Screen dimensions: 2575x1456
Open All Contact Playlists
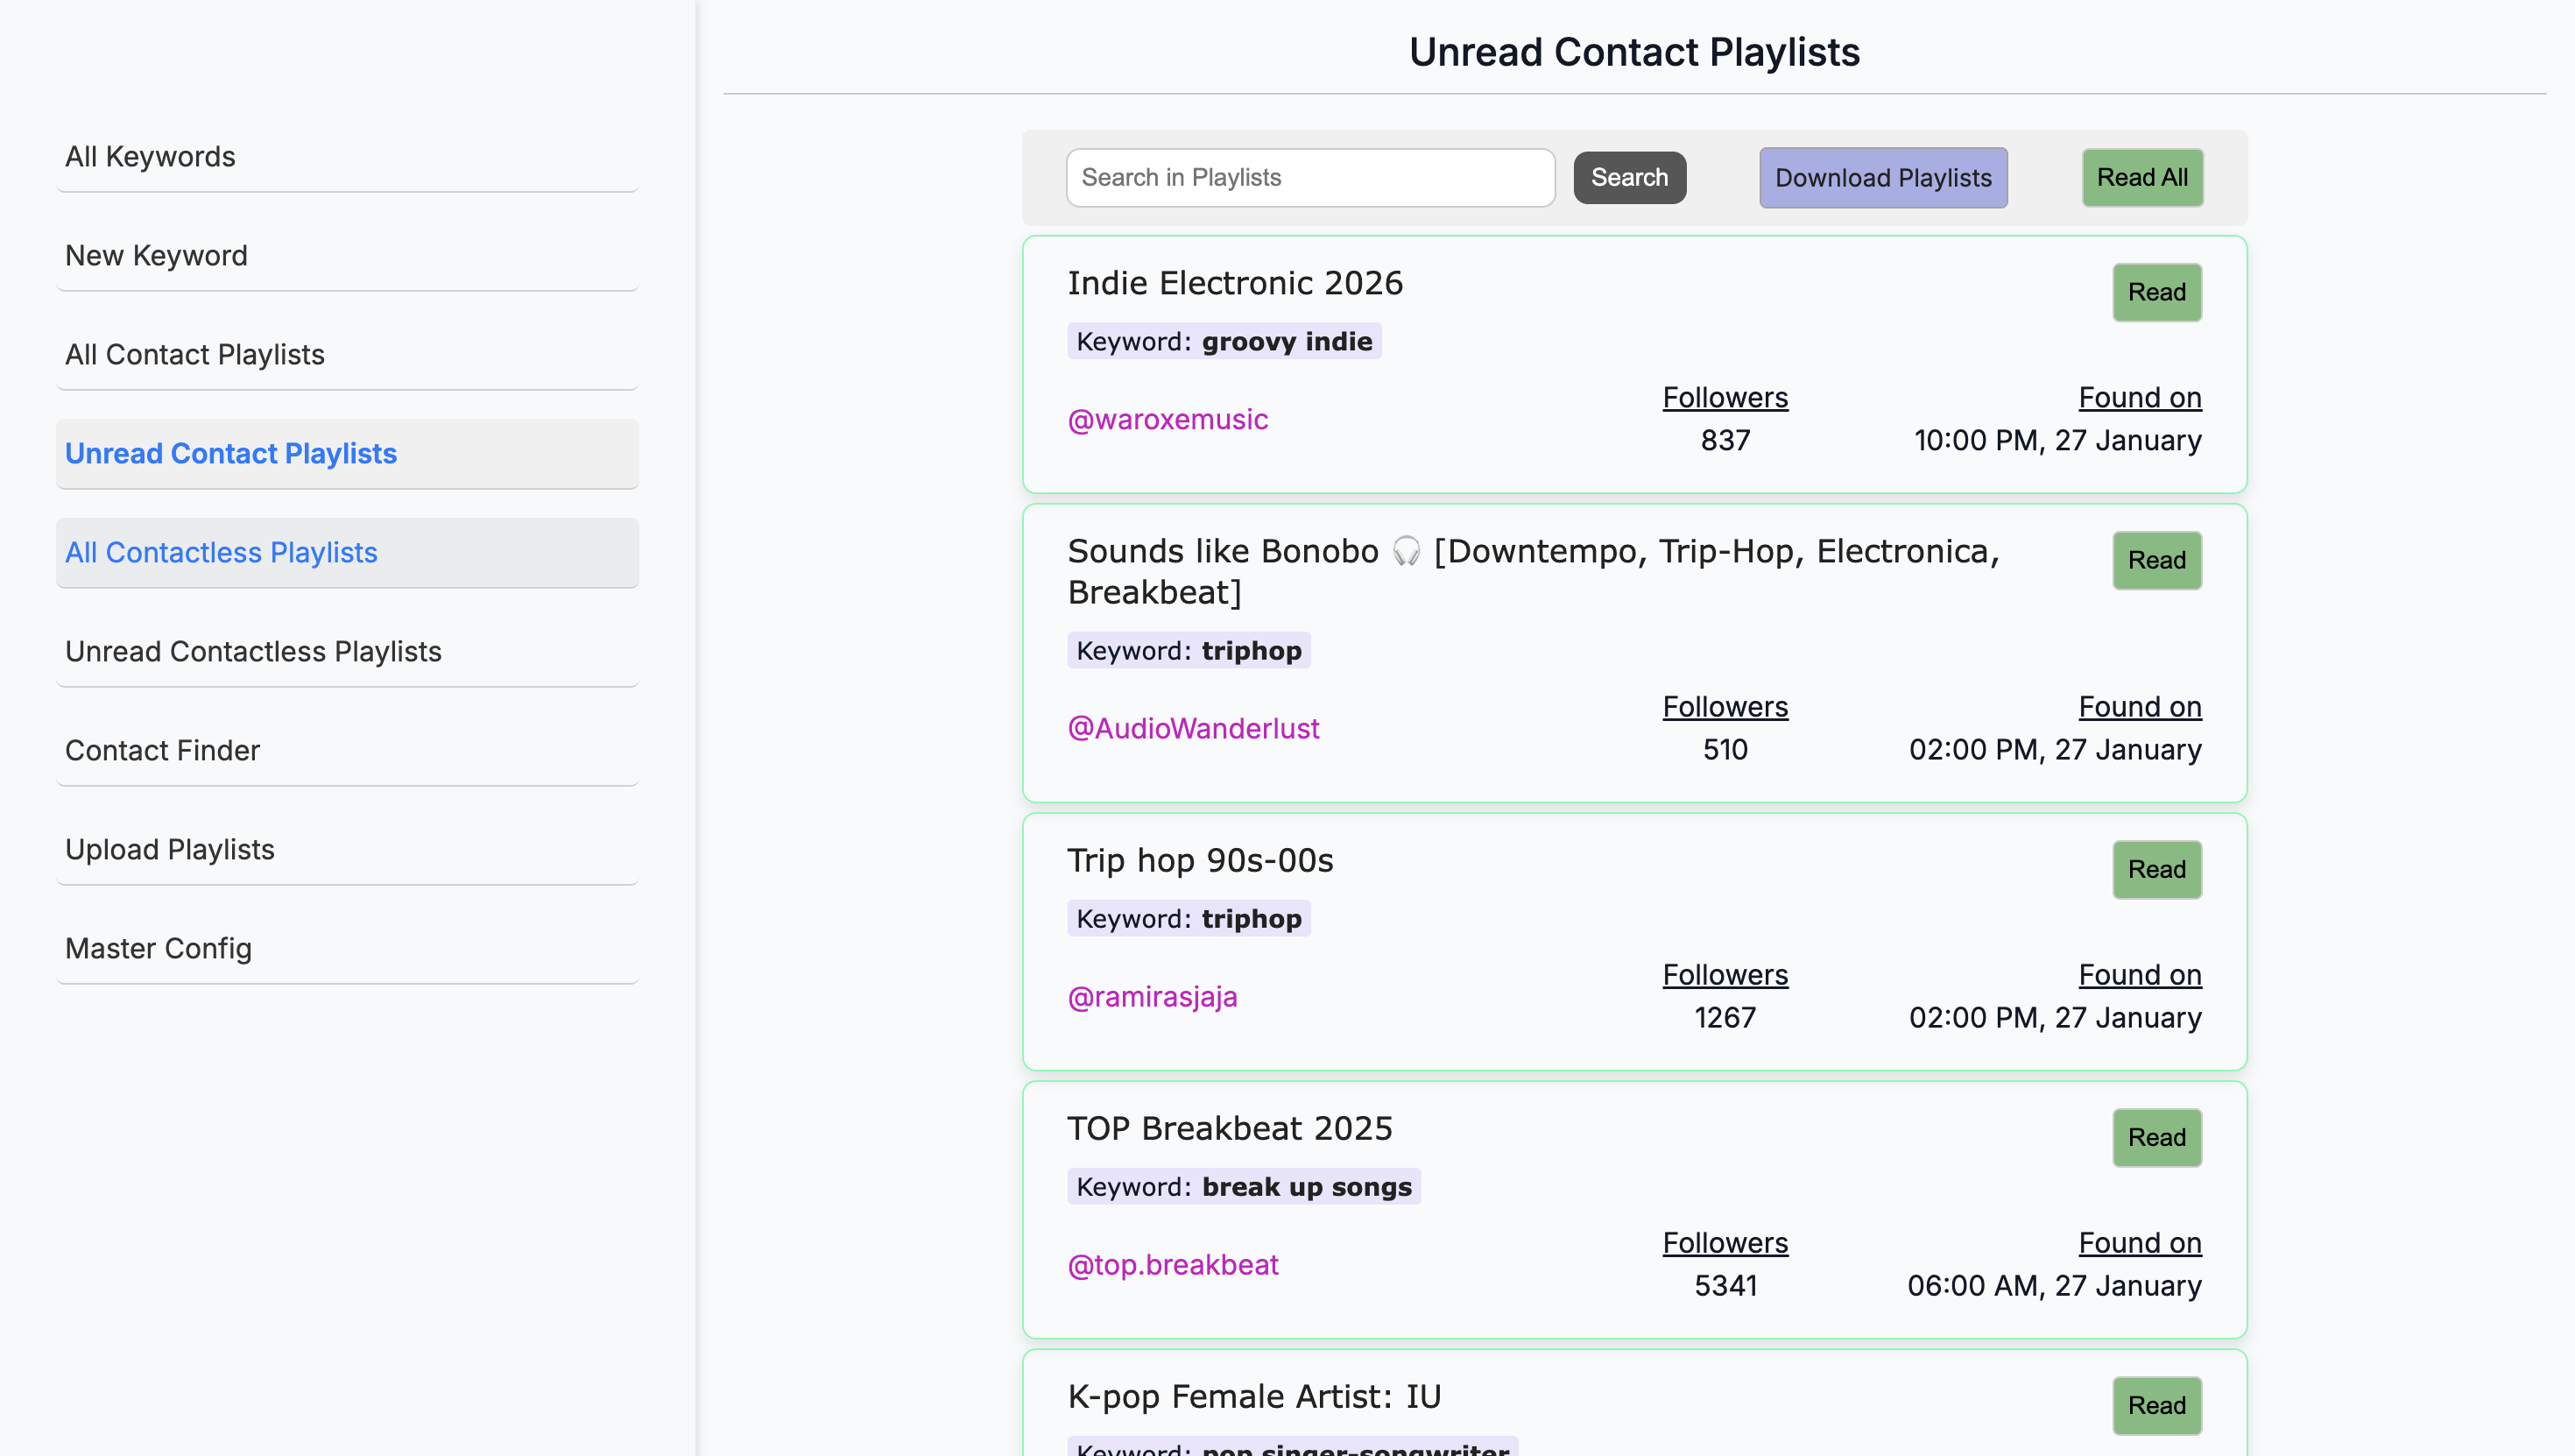point(347,355)
